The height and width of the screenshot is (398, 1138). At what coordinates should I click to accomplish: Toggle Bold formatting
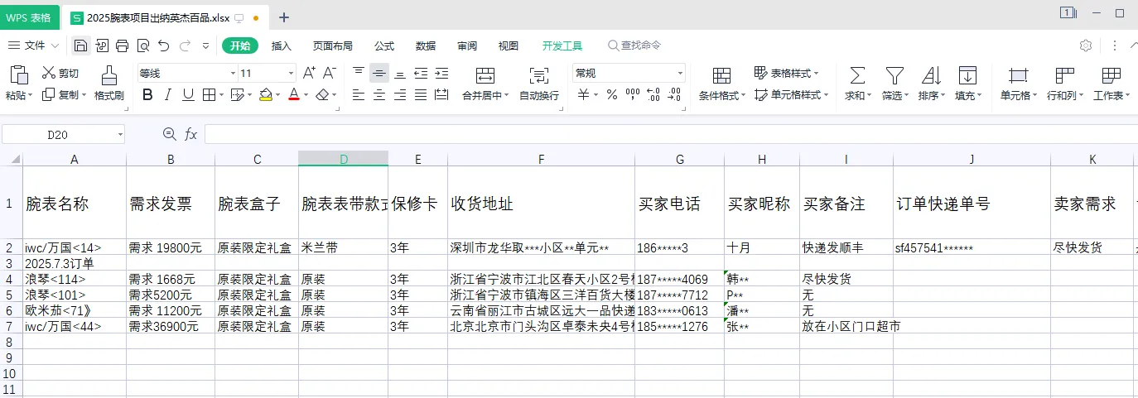coord(147,95)
